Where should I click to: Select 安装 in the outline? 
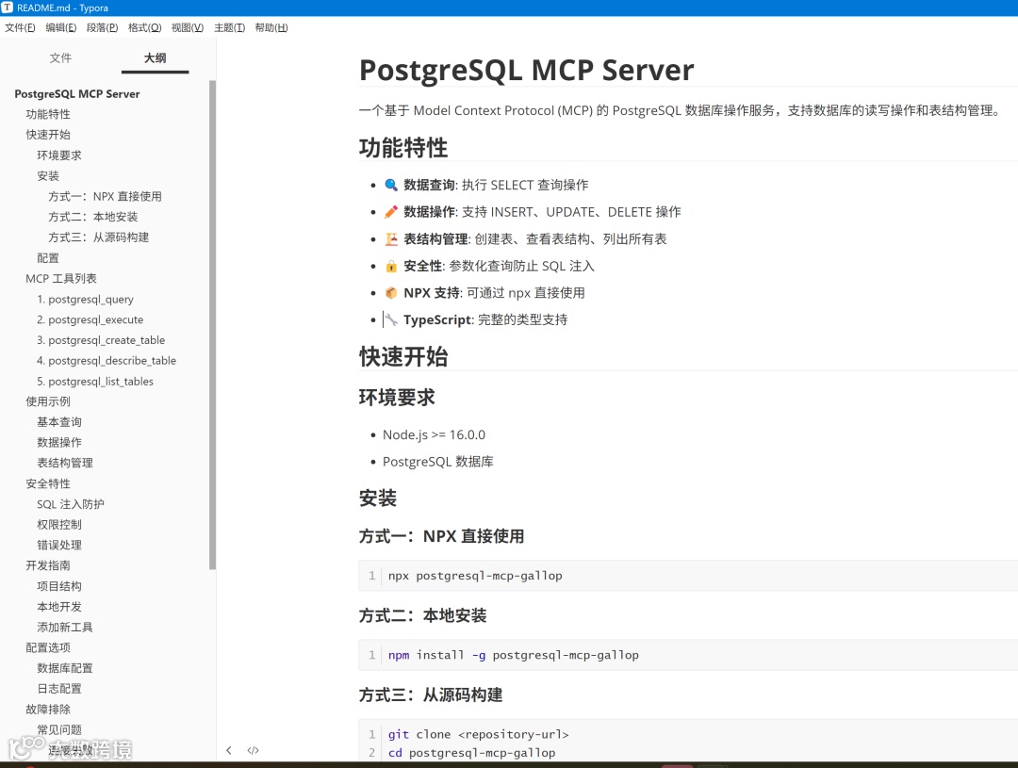pos(48,176)
